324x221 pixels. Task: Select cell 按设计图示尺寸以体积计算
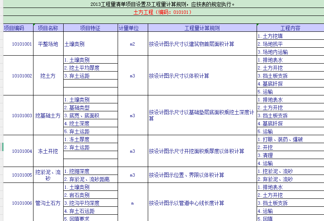(x=202, y=76)
